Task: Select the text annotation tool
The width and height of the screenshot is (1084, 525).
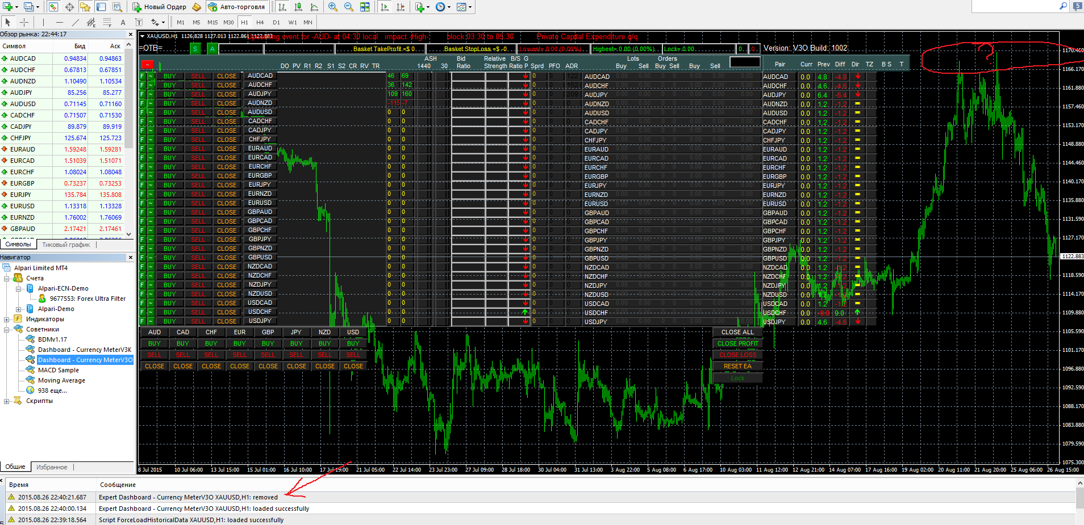Action: tap(123, 22)
